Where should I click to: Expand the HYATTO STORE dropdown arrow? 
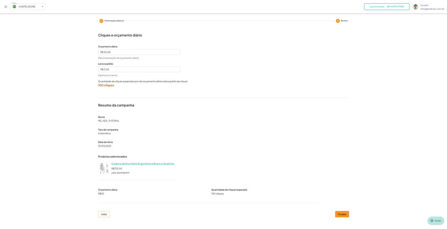(43, 7)
